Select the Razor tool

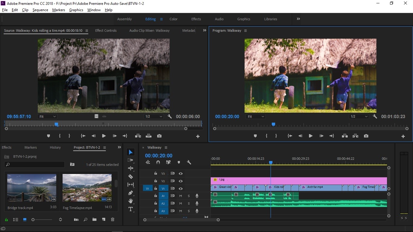[131, 176]
